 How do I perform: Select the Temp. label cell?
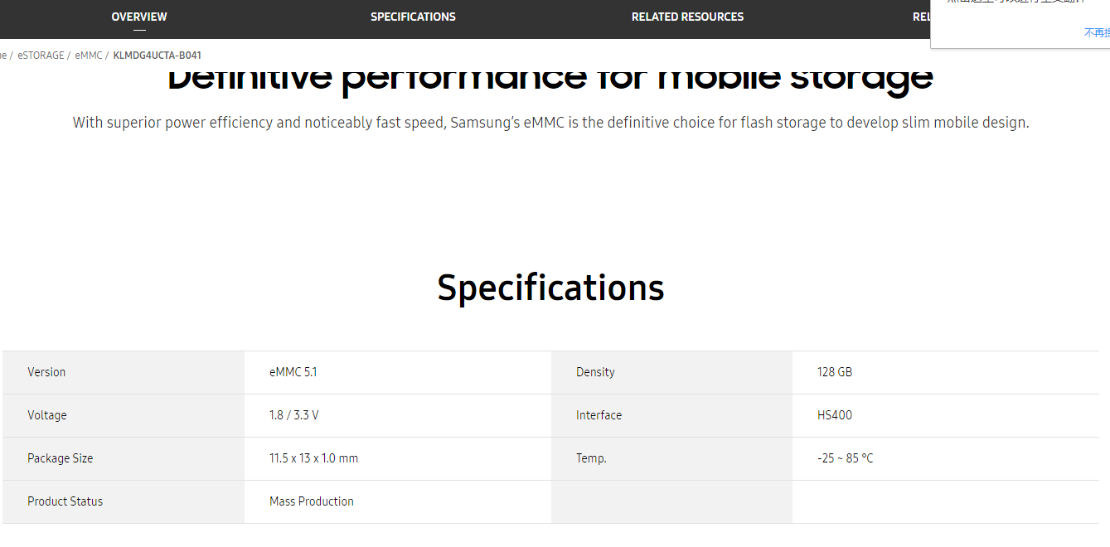[x=671, y=458]
